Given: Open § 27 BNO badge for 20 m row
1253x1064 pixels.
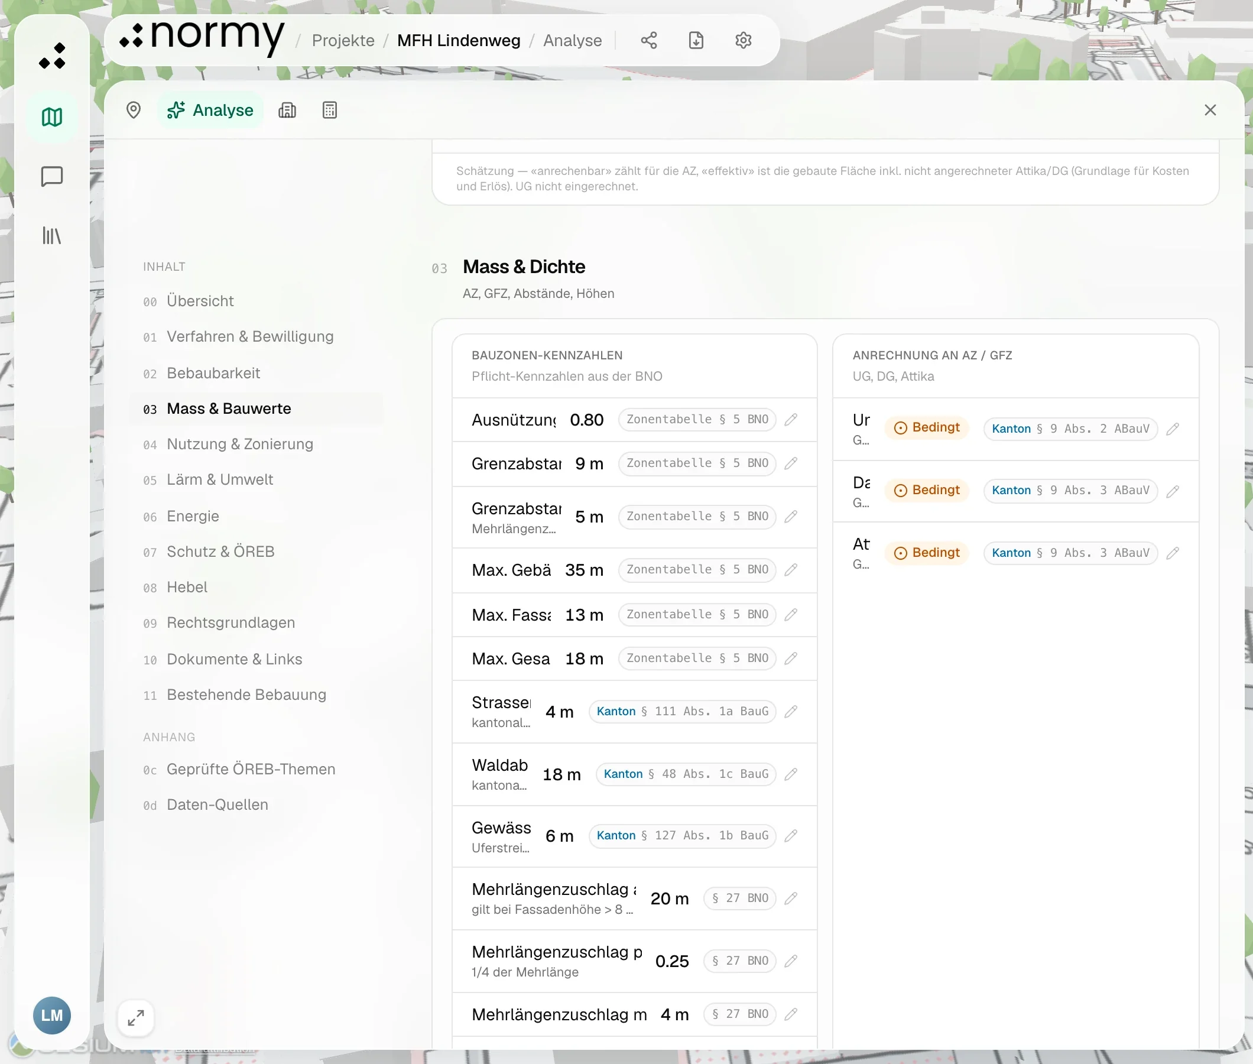Looking at the screenshot, I should tap(740, 898).
